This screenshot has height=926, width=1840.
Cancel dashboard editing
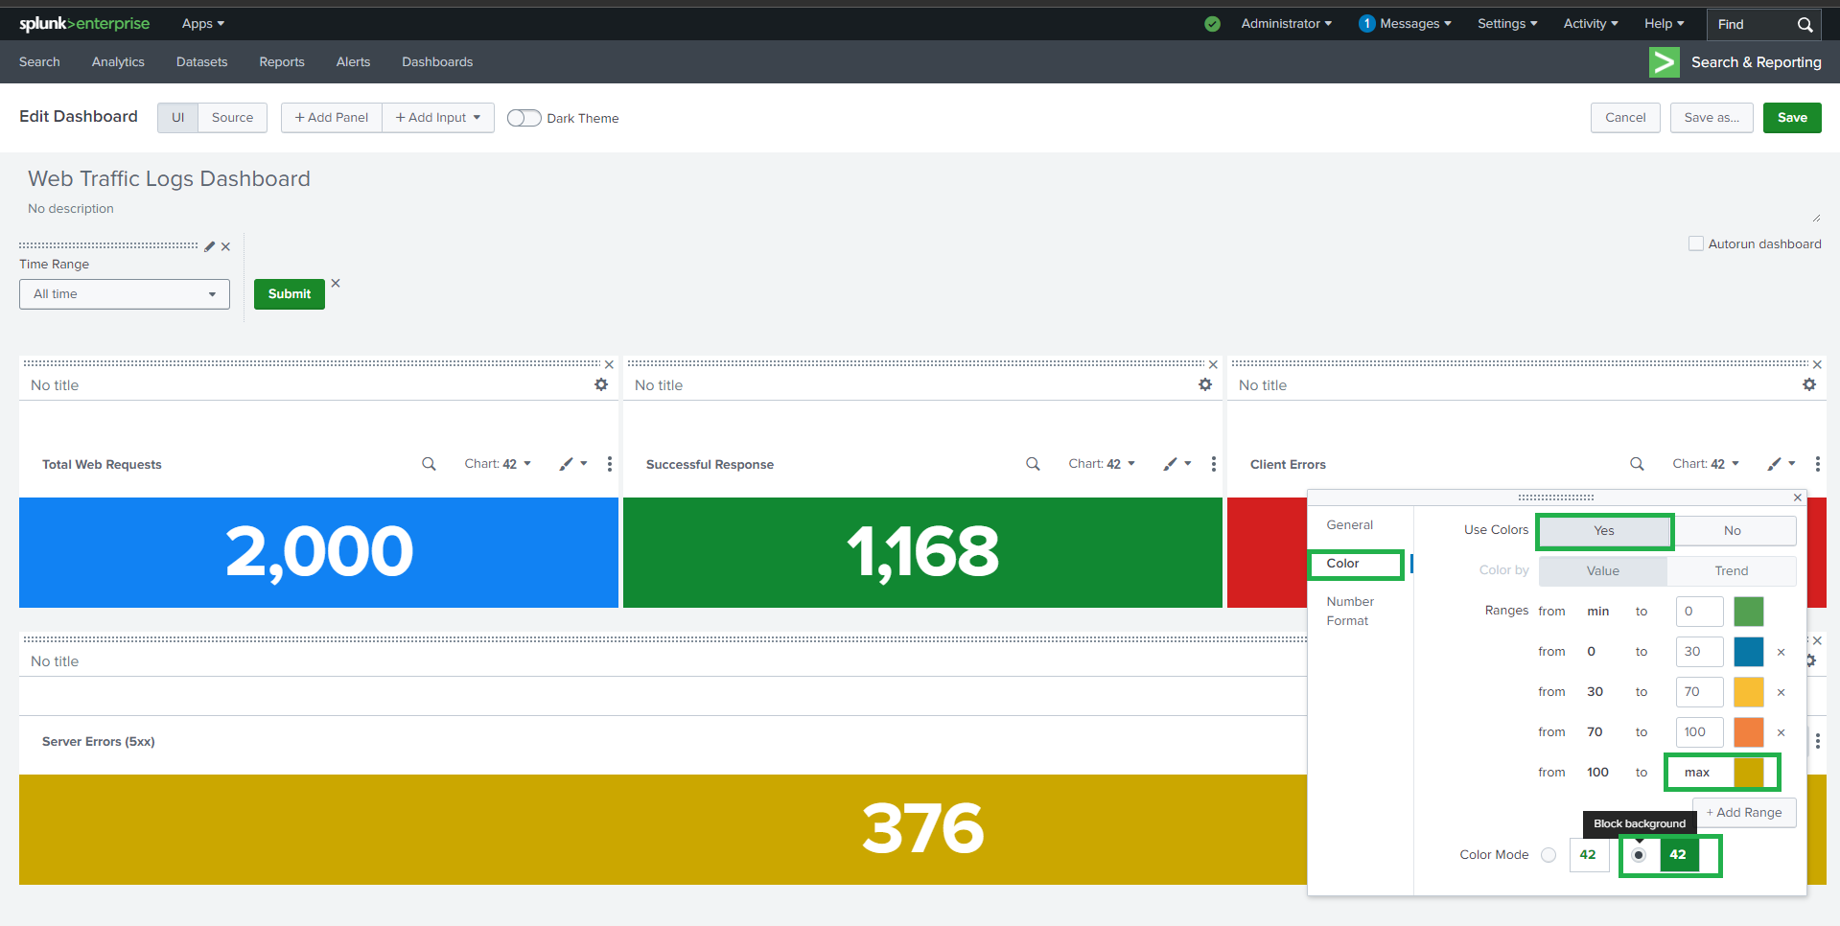coord(1625,118)
